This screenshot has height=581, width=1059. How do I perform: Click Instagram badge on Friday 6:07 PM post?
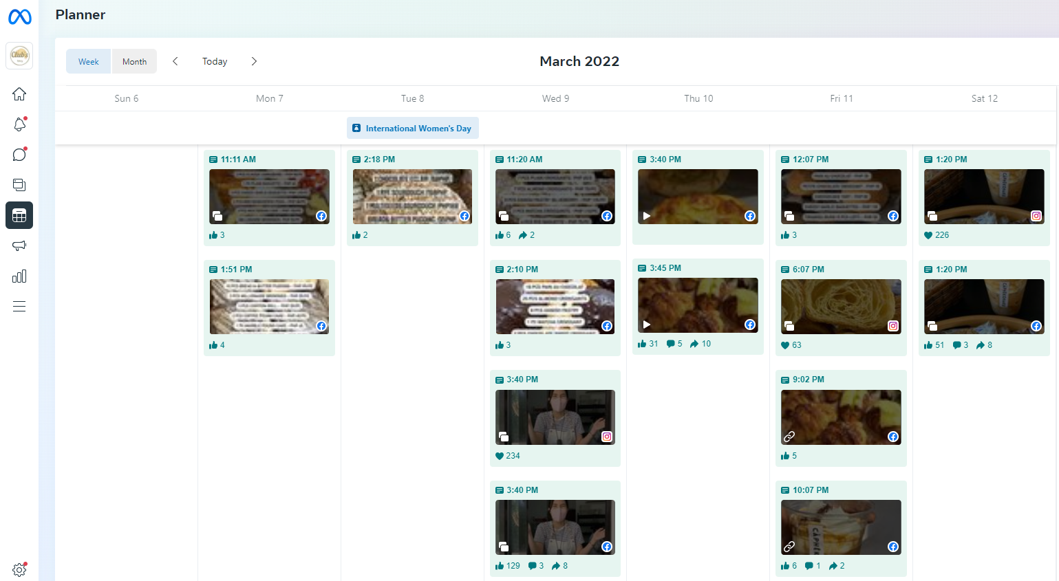(x=893, y=326)
